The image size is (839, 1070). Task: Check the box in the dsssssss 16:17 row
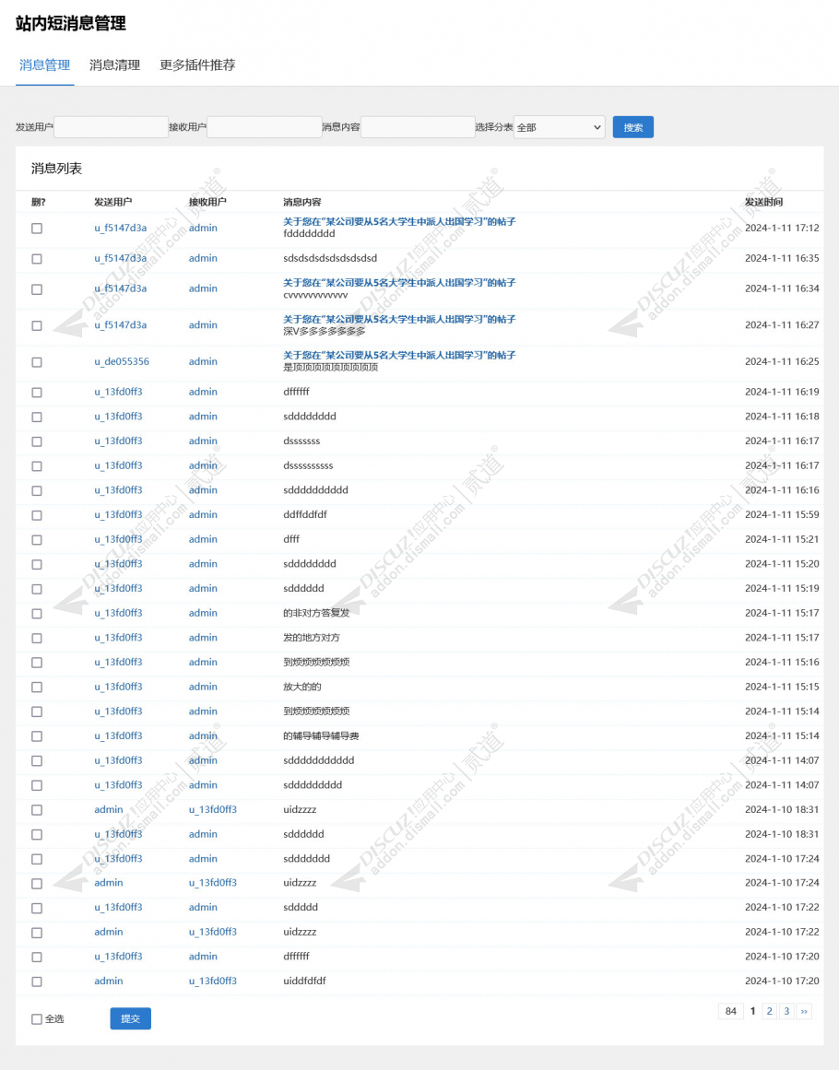tap(37, 441)
